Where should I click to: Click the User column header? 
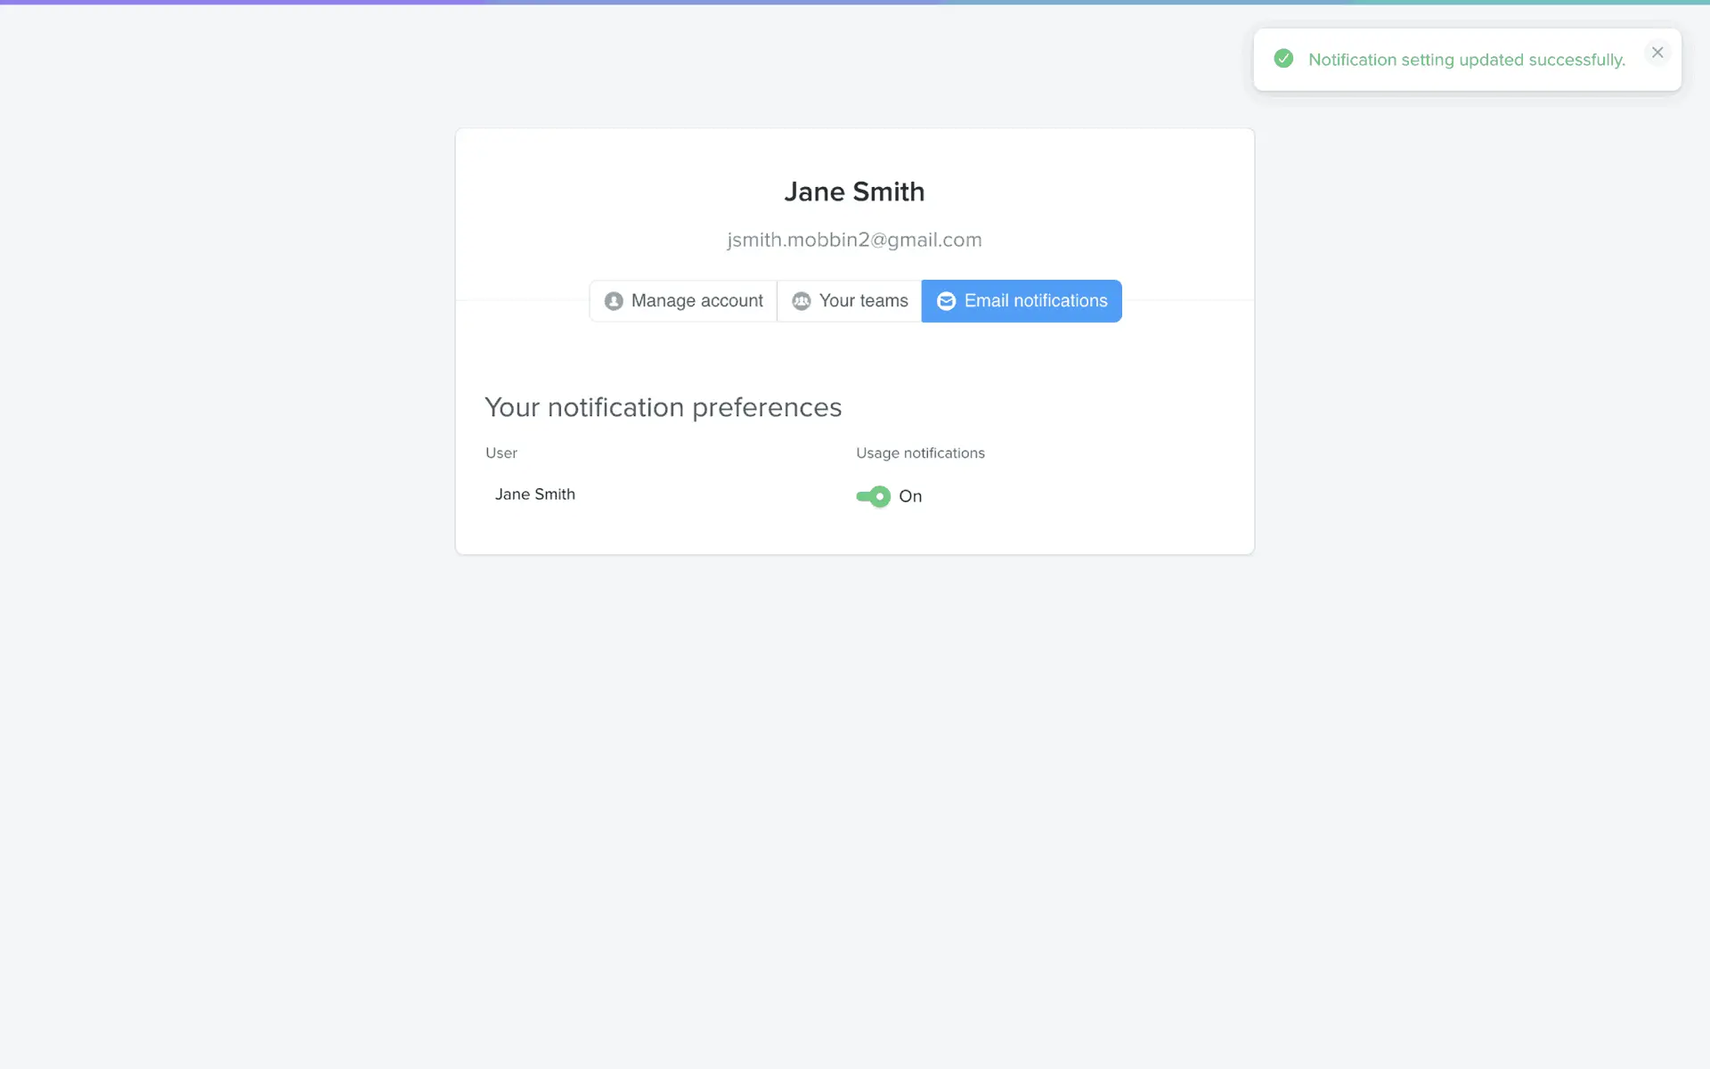coord(501,453)
